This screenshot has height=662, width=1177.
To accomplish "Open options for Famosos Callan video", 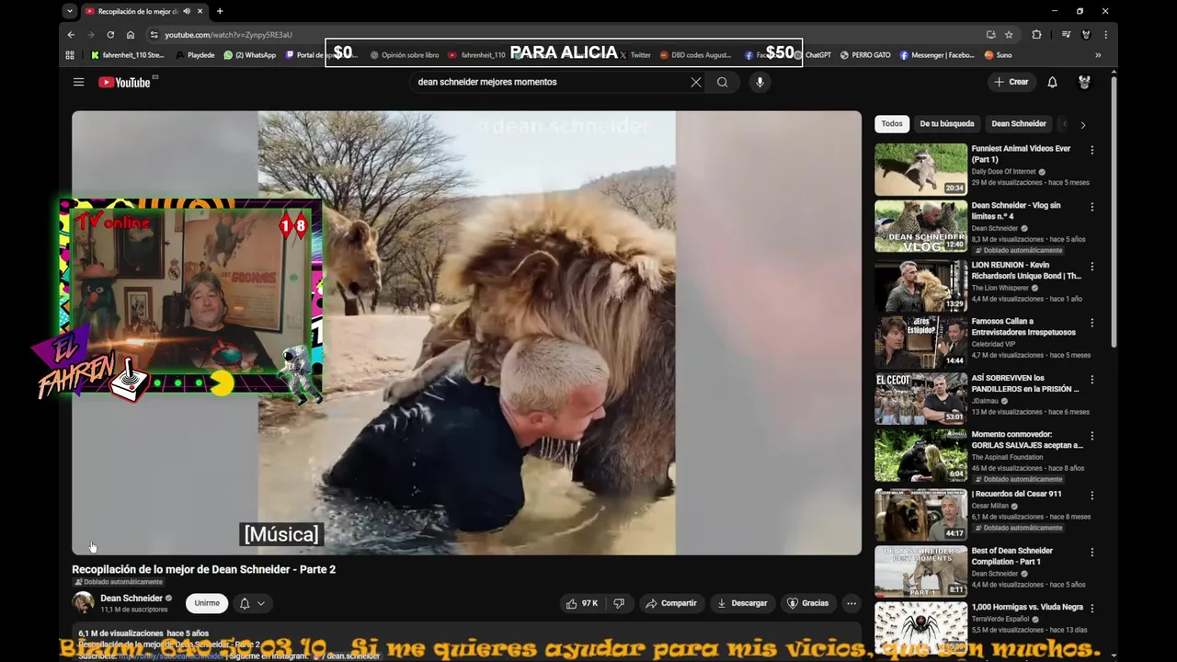I will (x=1091, y=323).
